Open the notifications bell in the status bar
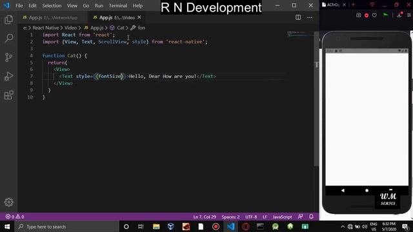 click(311, 217)
